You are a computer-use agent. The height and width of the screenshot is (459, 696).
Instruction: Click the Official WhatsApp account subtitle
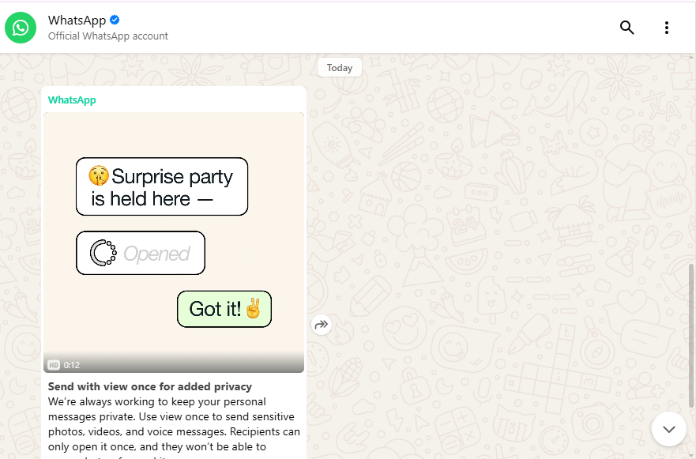[108, 36]
